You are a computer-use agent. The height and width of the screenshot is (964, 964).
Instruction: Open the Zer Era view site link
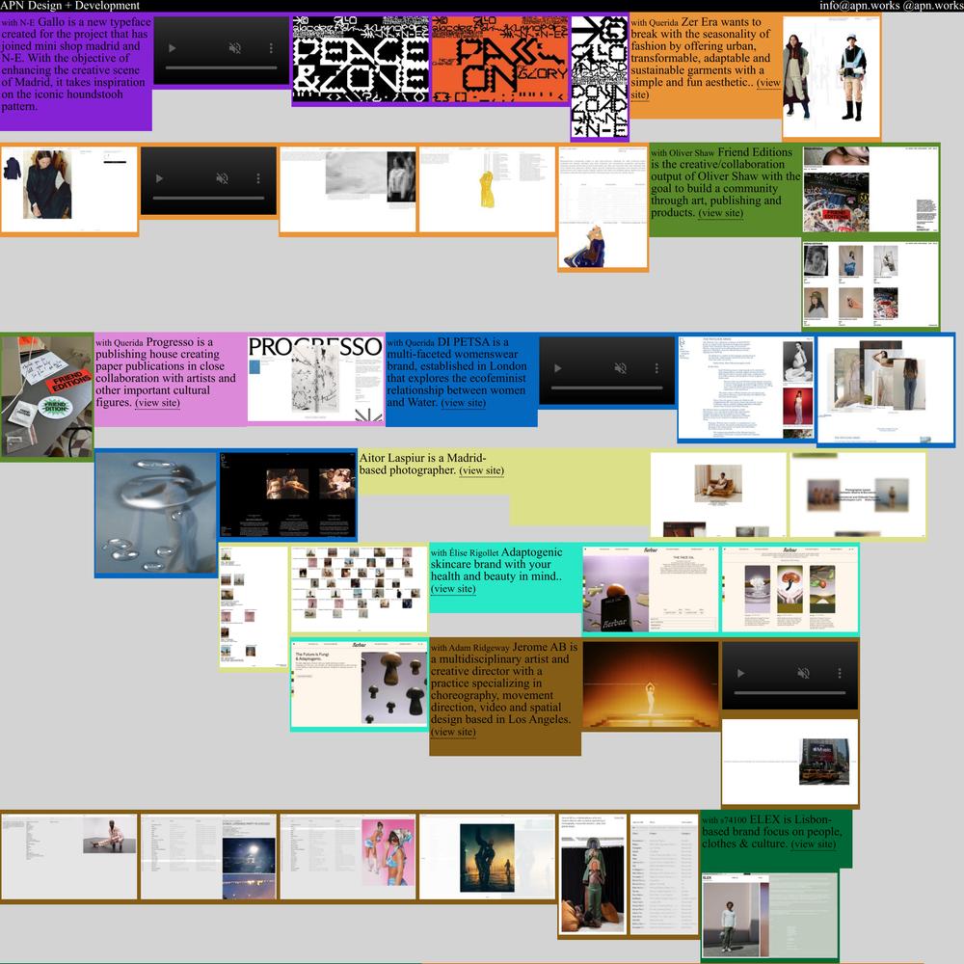[x=768, y=83]
